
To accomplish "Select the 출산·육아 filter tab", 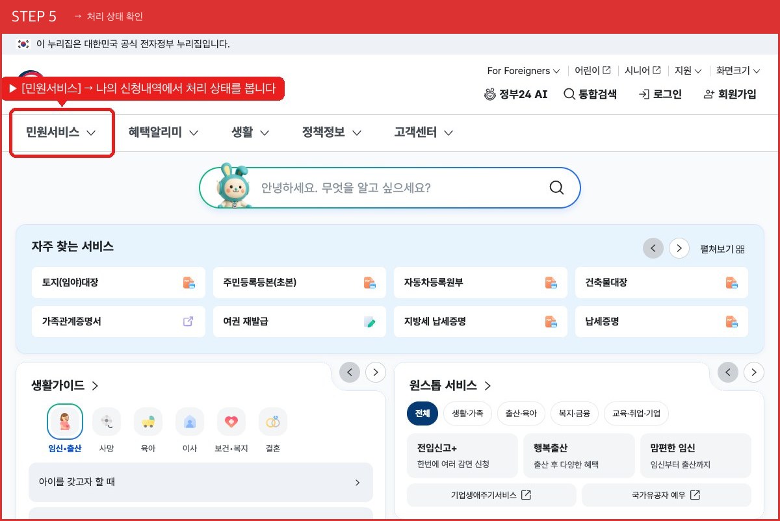I will 521,413.
